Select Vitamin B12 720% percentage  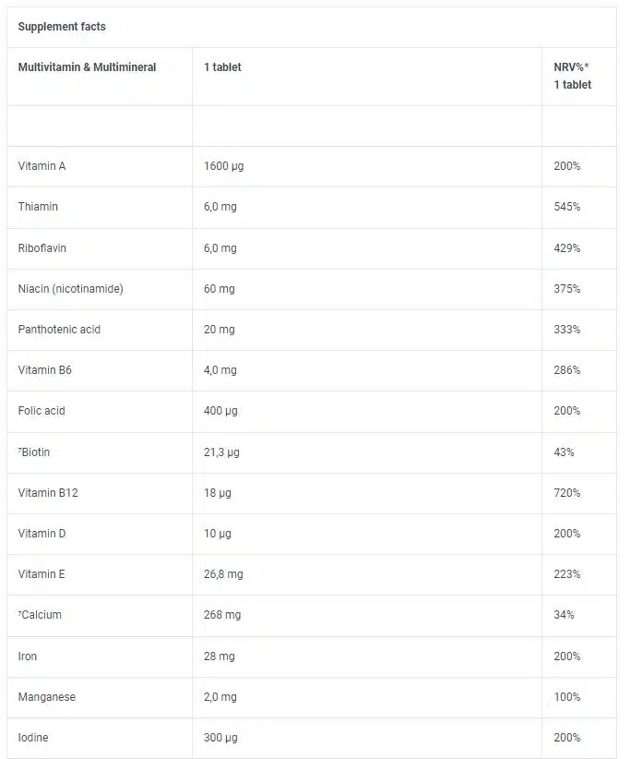567,493
